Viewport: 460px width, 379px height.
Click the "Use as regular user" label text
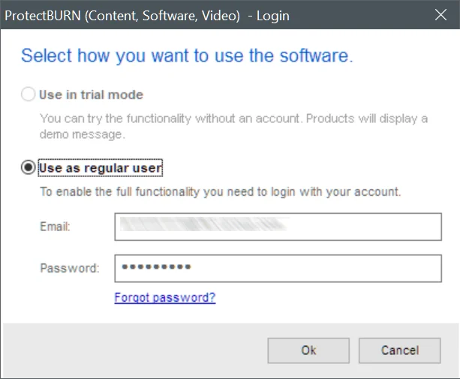pos(101,167)
